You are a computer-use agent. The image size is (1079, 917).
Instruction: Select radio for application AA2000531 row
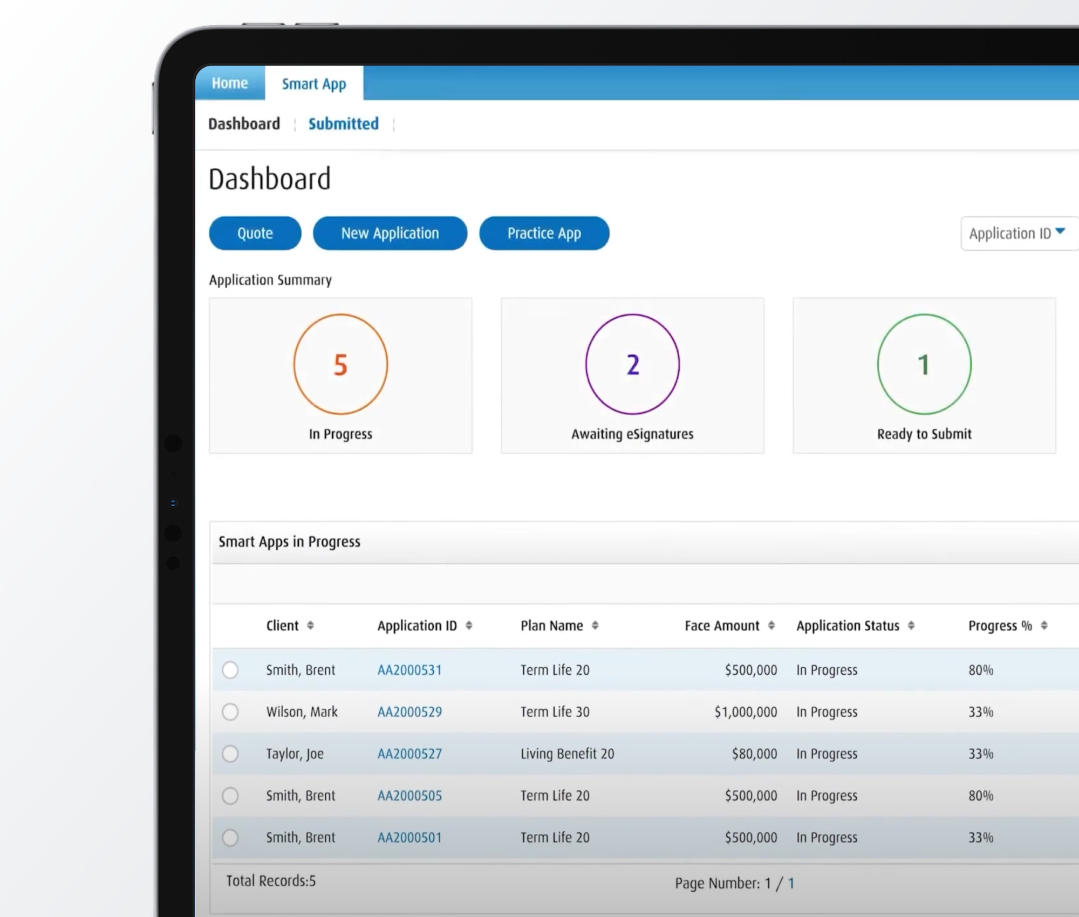[x=230, y=670]
